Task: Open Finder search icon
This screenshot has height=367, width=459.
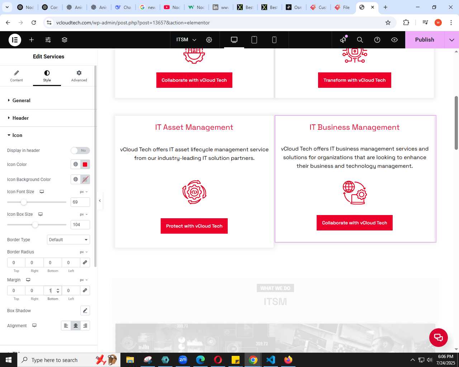Action: (360, 40)
